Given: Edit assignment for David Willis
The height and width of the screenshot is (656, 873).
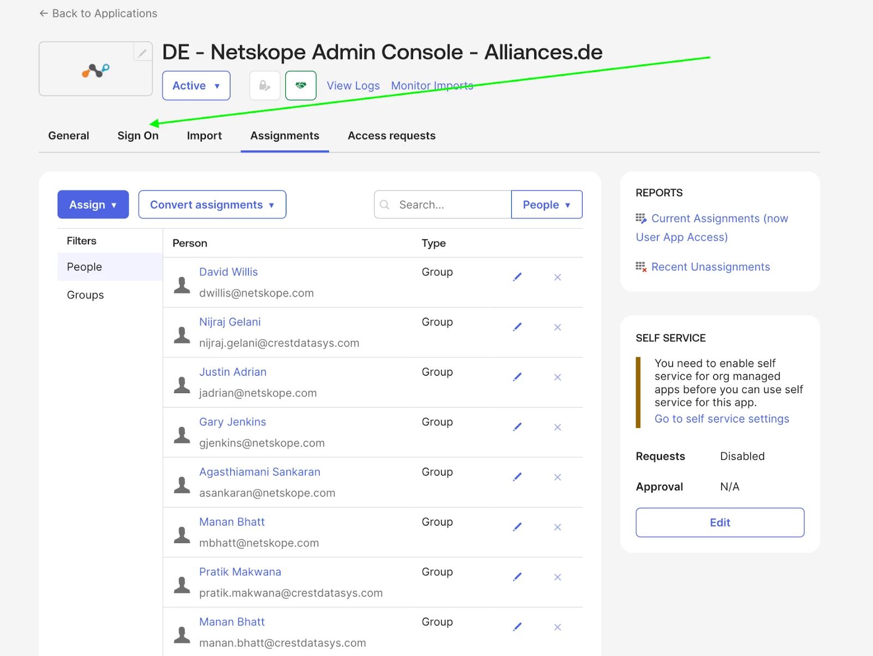Looking at the screenshot, I should tap(517, 277).
